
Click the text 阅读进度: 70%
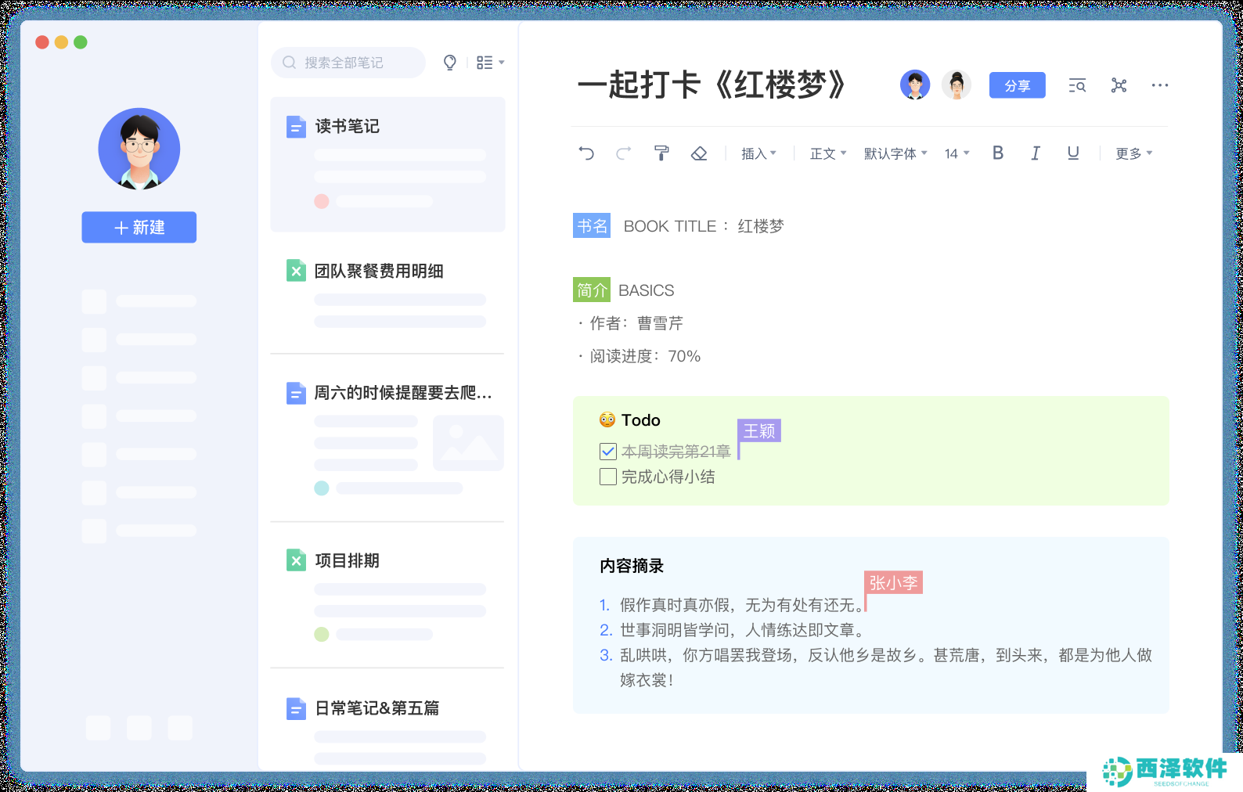pyautogui.click(x=645, y=356)
